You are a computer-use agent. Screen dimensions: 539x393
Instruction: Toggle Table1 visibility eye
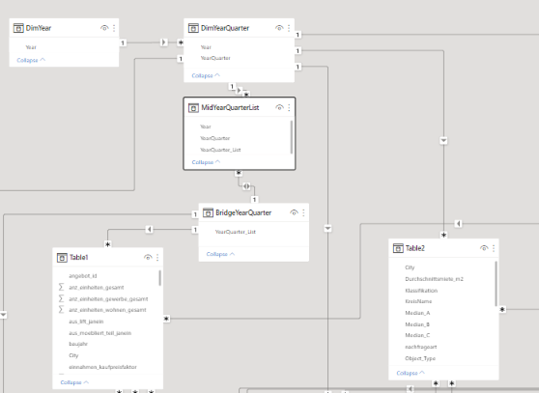[x=148, y=258]
